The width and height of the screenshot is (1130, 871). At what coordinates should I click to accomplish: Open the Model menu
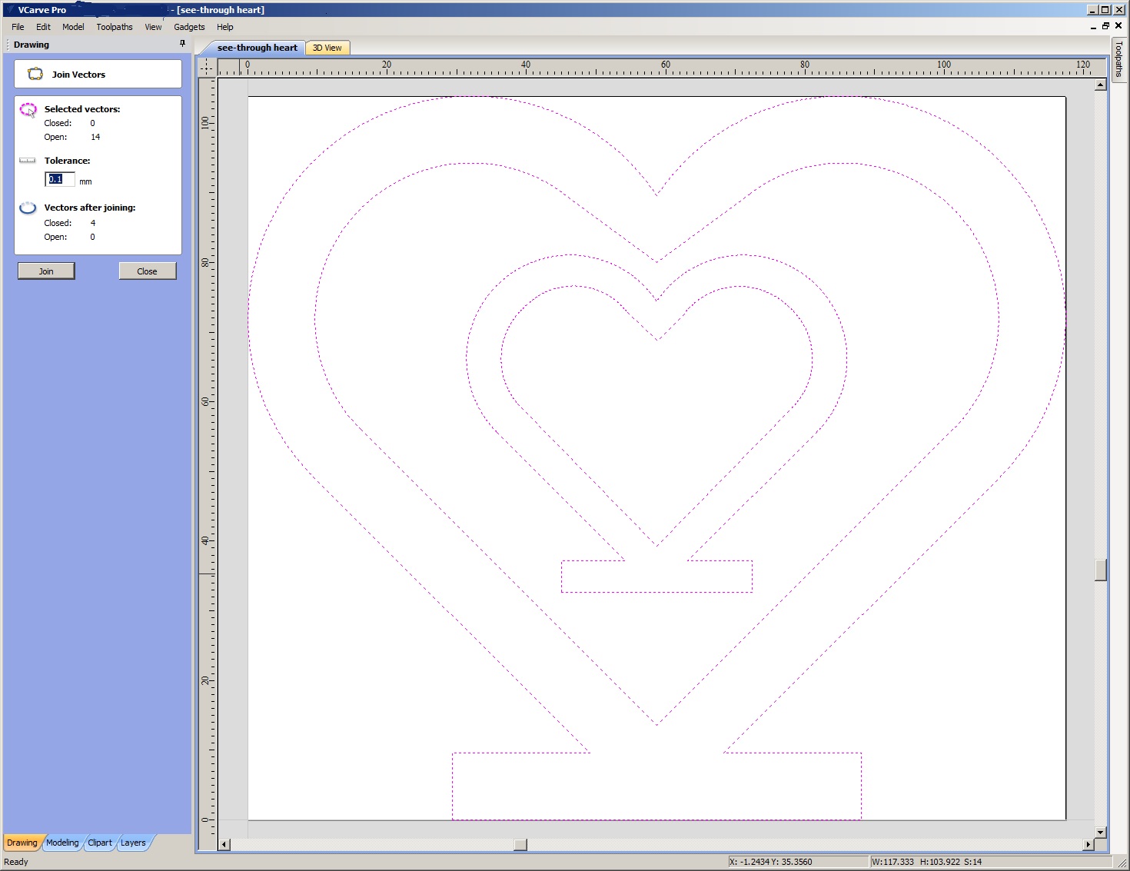click(73, 27)
